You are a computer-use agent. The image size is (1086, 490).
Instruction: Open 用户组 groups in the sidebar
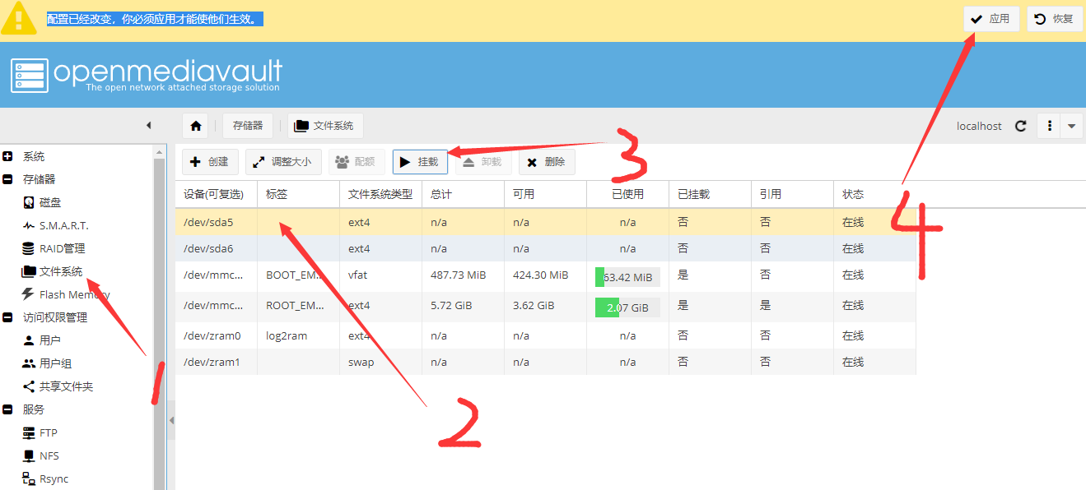click(x=55, y=363)
